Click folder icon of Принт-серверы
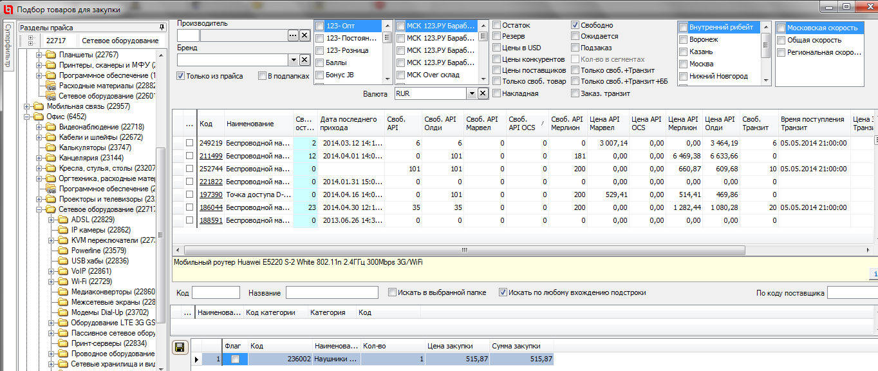 [64, 343]
